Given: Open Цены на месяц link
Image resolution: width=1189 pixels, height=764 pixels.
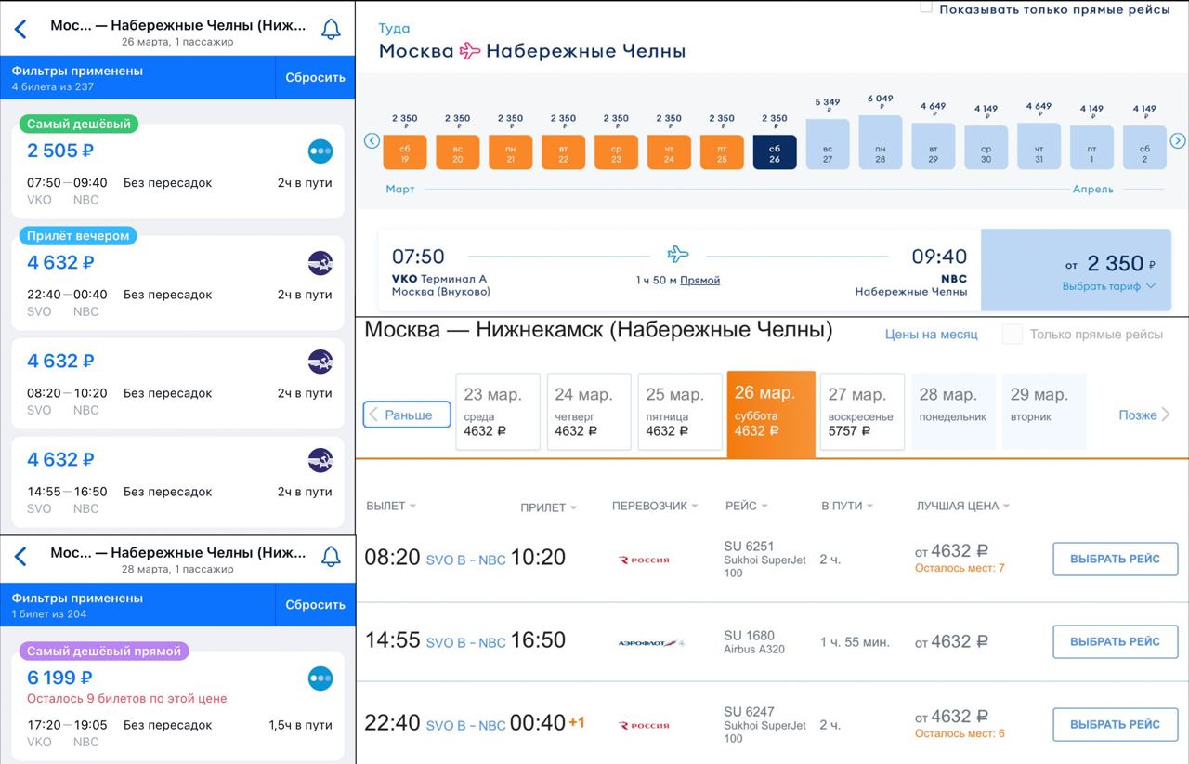Looking at the screenshot, I should [931, 335].
